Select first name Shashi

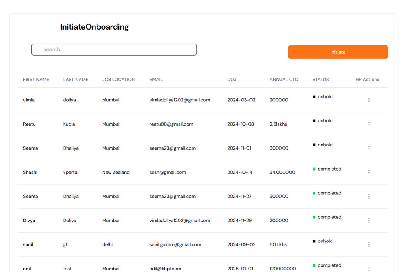coord(30,172)
